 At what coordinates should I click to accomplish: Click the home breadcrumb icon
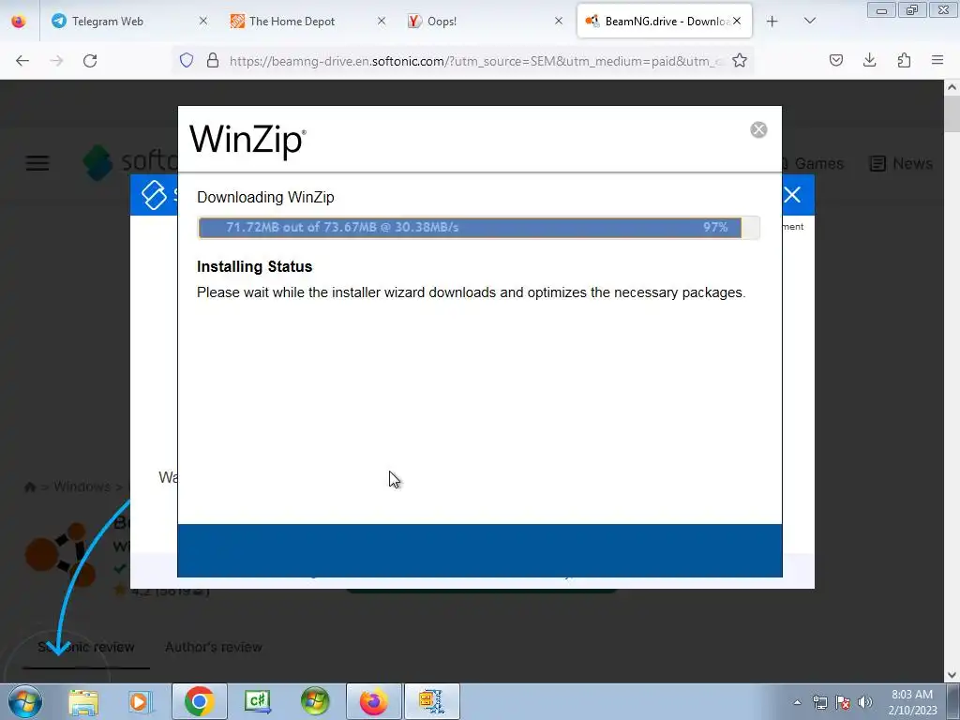pyautogui.click(x=30, y=487)
